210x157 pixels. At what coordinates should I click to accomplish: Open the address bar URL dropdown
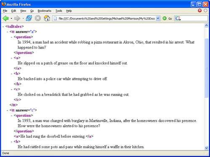(158, 18)
